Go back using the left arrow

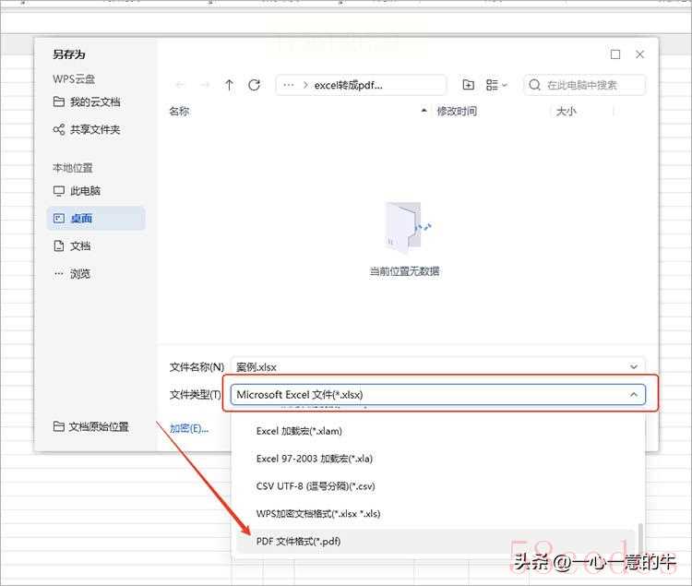180,85
